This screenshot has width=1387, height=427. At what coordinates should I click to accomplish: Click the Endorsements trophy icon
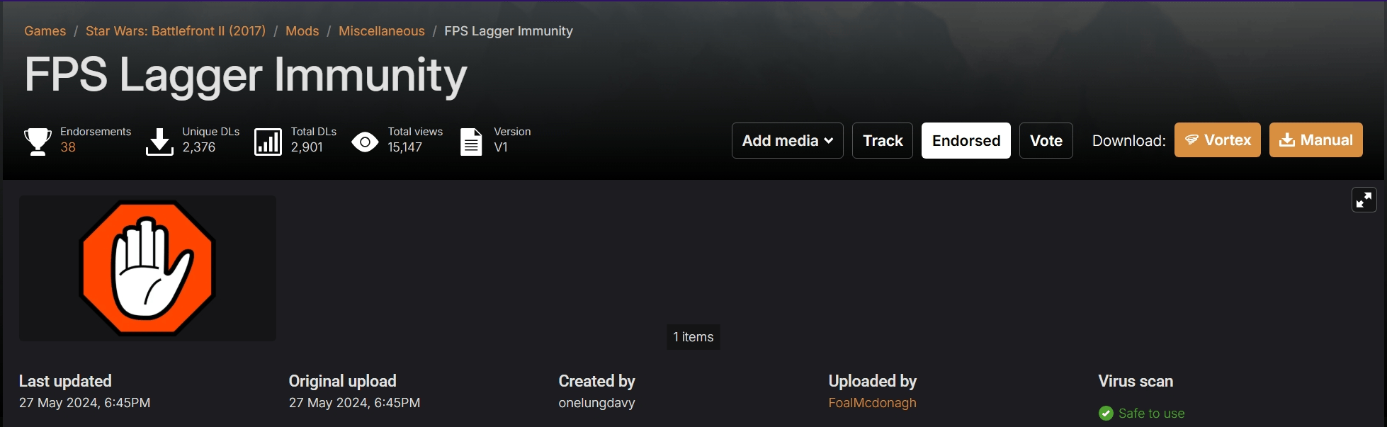pyautogui.click(x=38, y=141)
